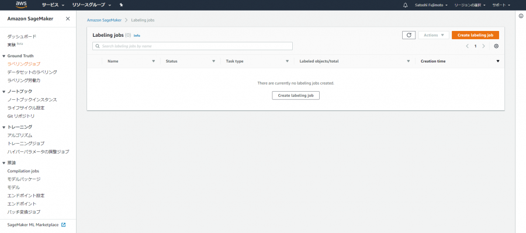The width and height of the screenshot is (526, 233).
Task: Open the リソースグループ menu
Action: click(92, 5)
